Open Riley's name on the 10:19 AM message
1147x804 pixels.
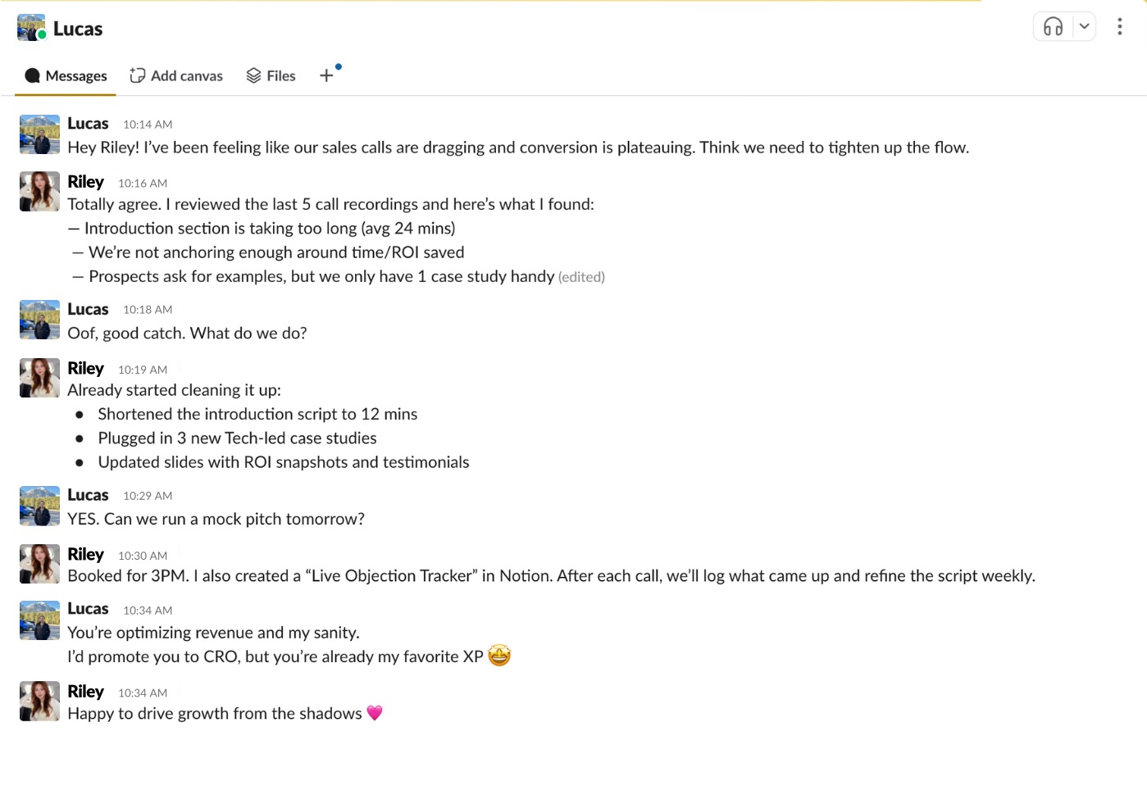[x=85, y=368]
